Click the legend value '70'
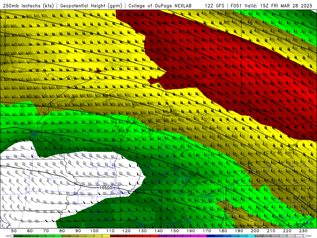317x238 pixels. 46,231
